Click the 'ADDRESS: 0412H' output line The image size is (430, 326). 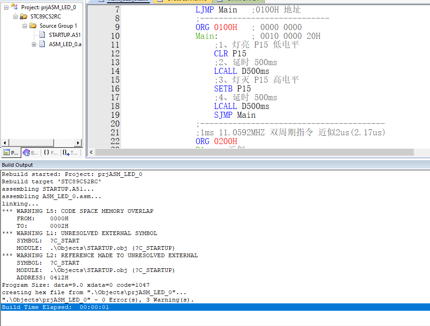pos(43,278)
